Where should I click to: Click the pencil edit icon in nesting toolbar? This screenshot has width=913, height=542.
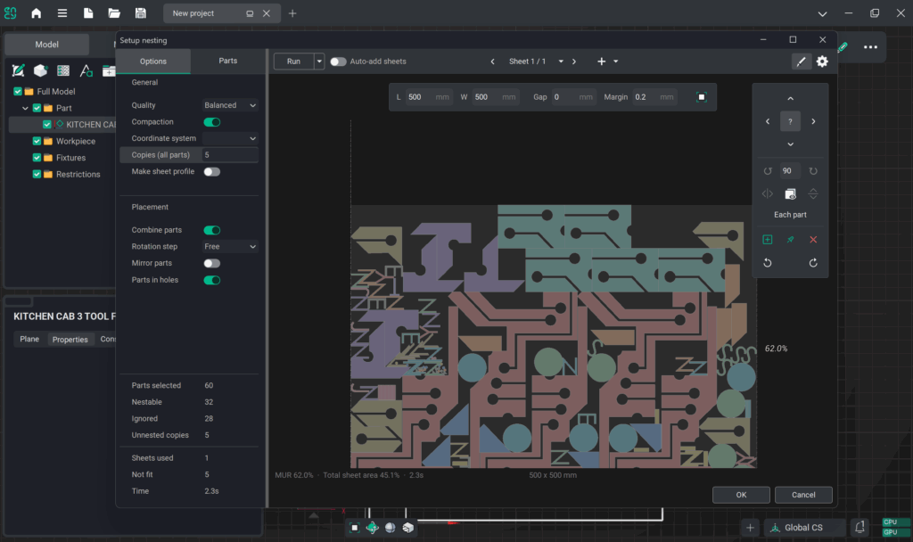click(x=802, y=62)
